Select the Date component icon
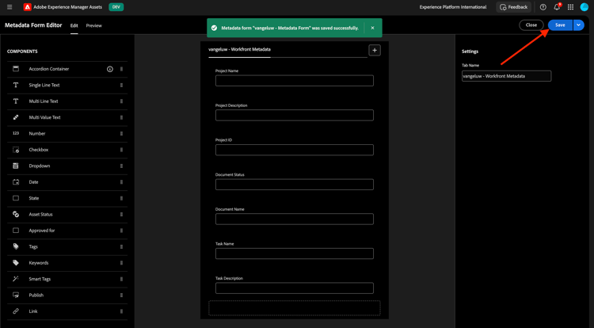The image size is (594, 328). coord(16,181)
